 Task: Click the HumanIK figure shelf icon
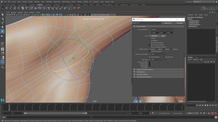point(22,8)
